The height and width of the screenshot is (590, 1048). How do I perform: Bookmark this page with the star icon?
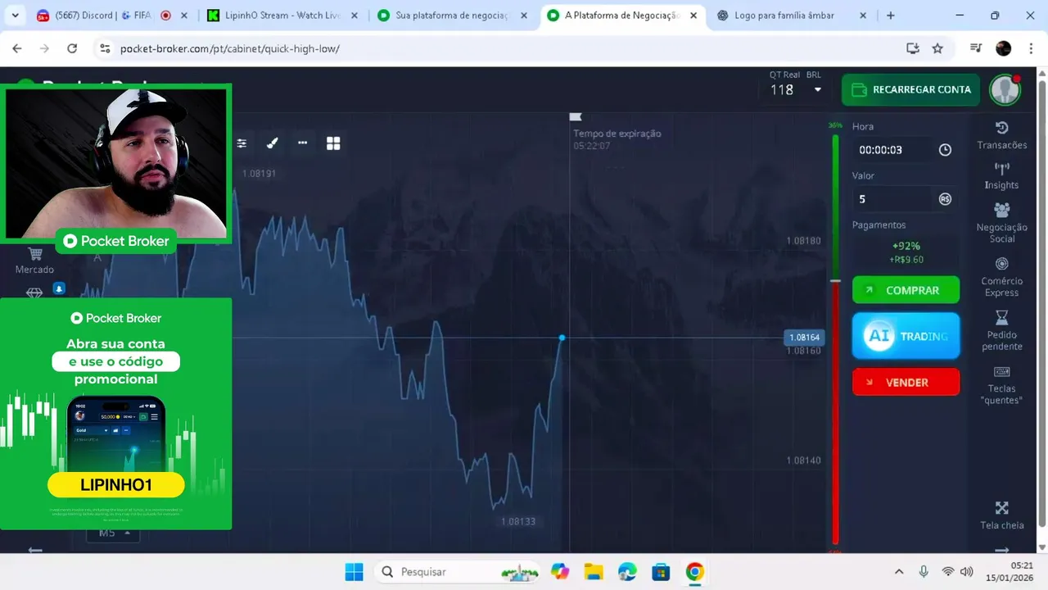coord(937,48)
